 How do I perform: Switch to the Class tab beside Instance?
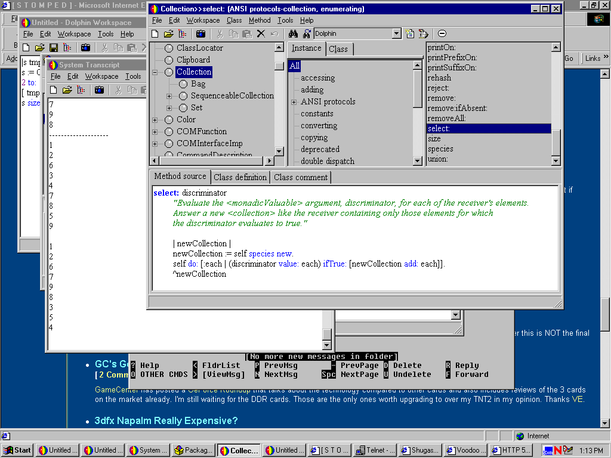tap(338, 49)
